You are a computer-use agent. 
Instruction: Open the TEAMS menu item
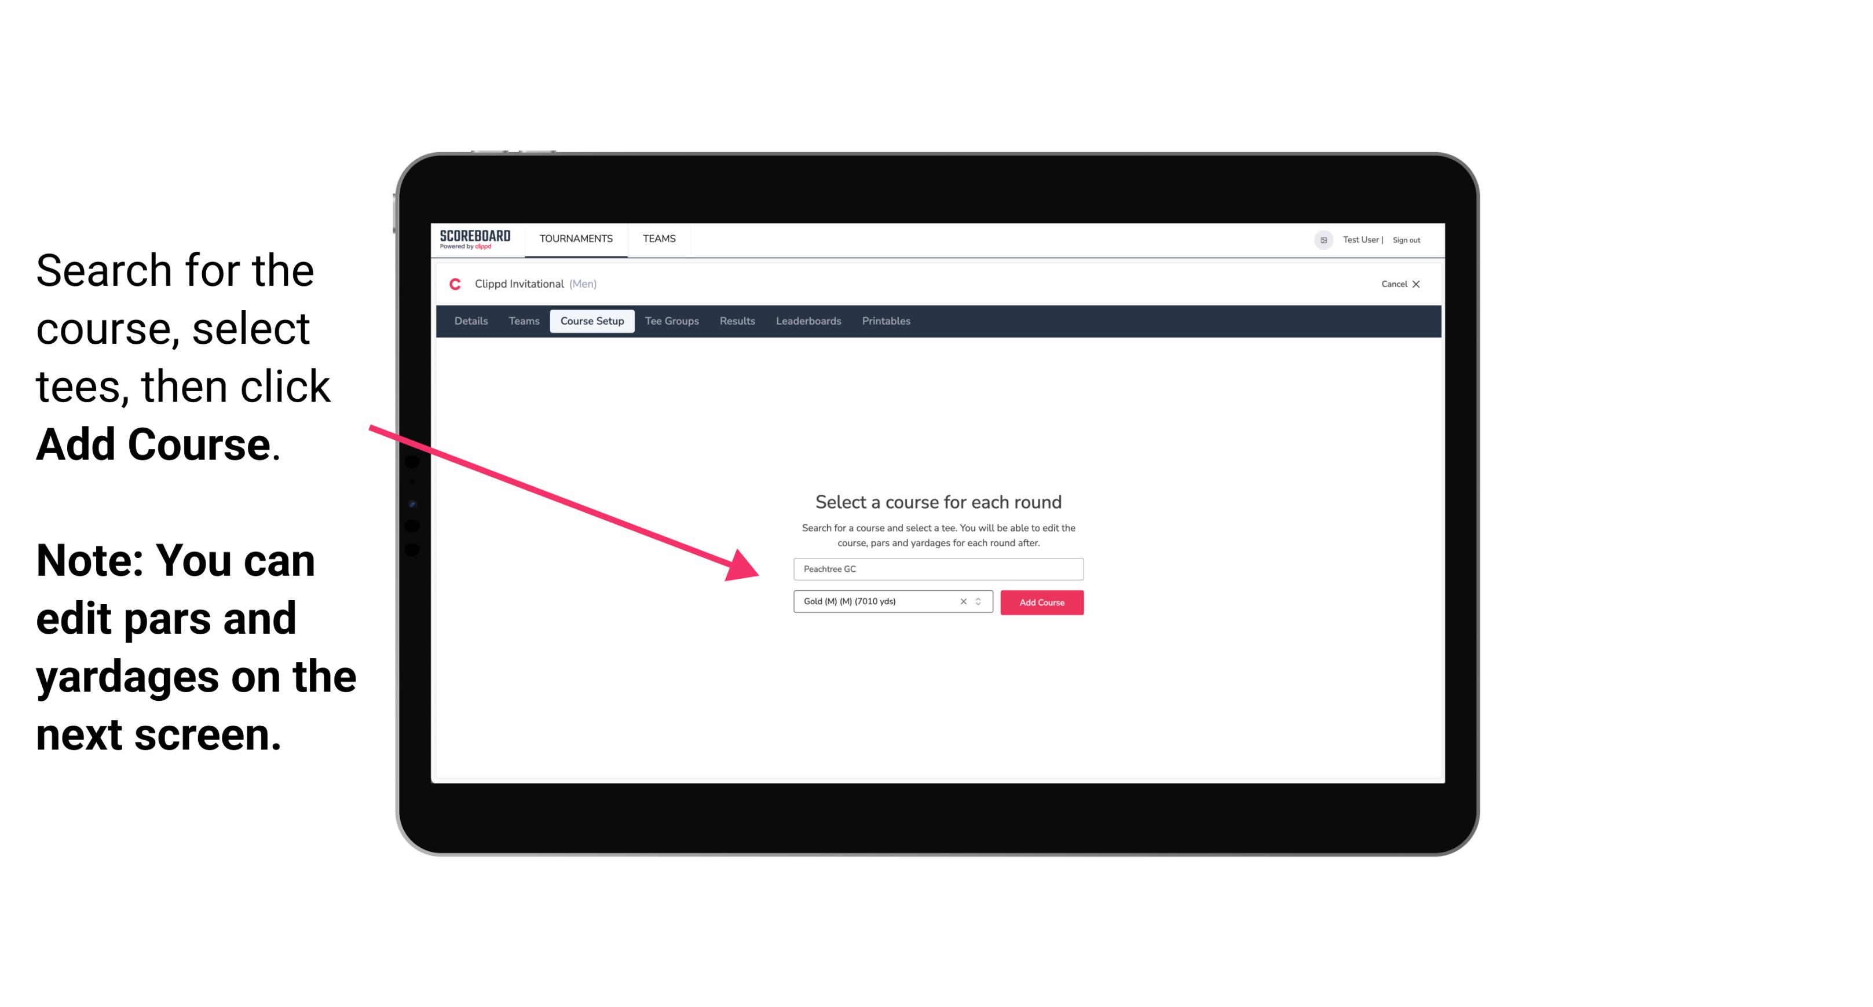[x=657, y=238]
